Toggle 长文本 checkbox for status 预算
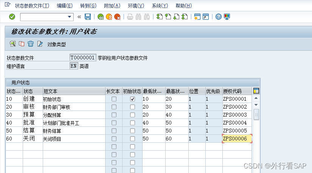The height and width of the screenshot is (173, 312). (114, 115)
